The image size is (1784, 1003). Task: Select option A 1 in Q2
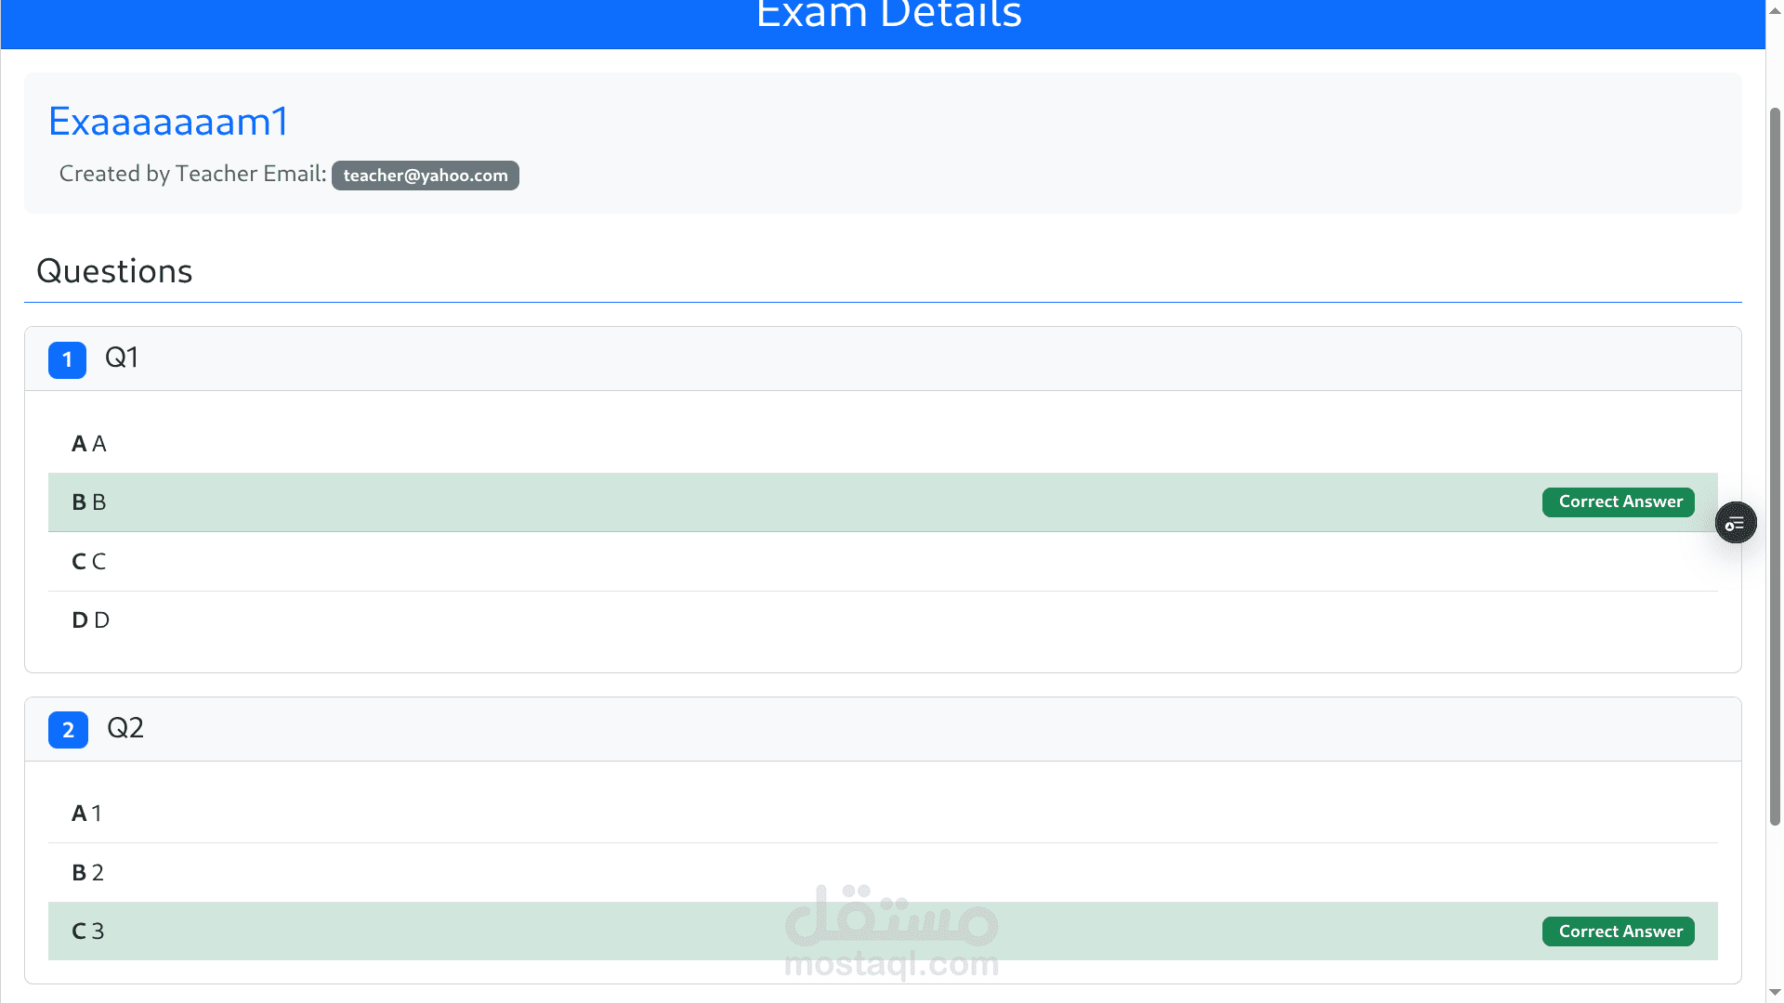click(86, 814)
